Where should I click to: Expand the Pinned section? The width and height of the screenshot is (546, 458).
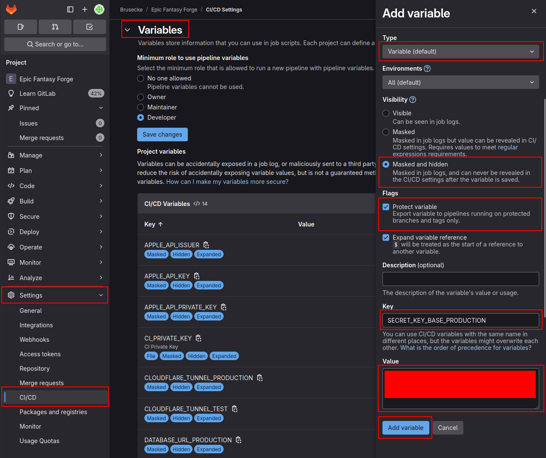coord(55,108)
